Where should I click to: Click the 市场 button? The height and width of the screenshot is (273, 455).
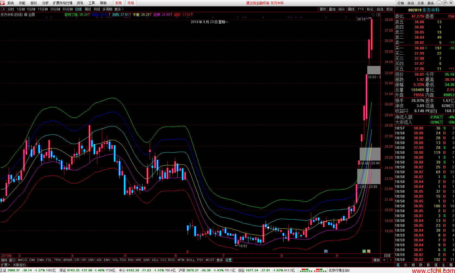tap(131, 3)
